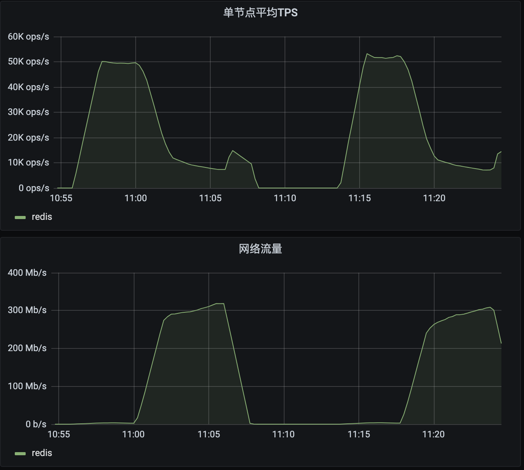Image resolution: width=524 pixels, height=470 pixels.
Task: Click the 400 Mb/s axis label
Action: click(27, 273)
